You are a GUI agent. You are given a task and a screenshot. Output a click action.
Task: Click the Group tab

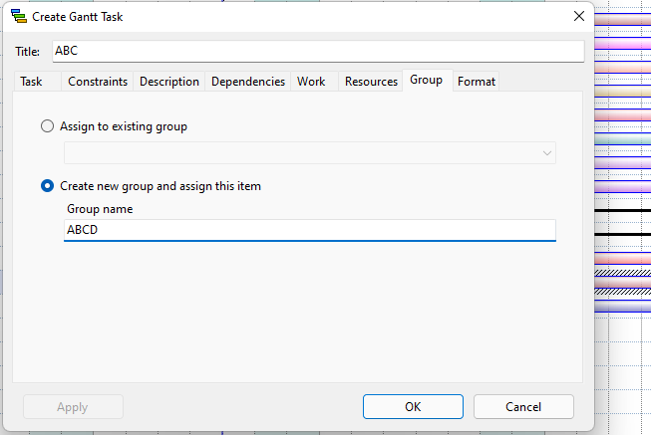click(426, 81)
